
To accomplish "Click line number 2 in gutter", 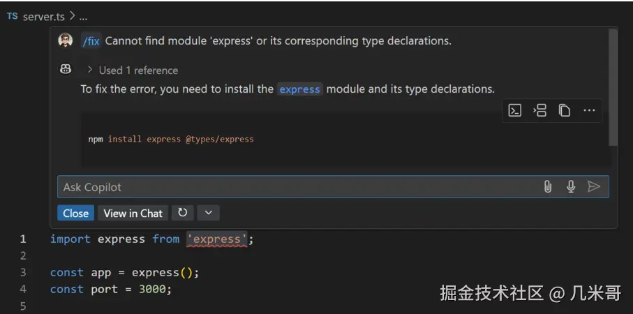I will (x=23, y=256).
